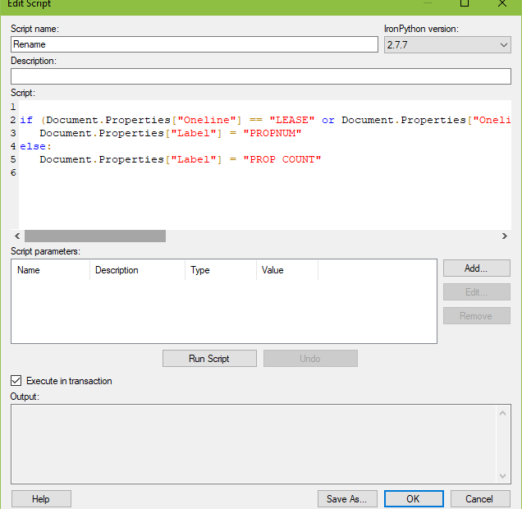Cancel the Edit Script dialog
The image size is (522, 509).
(x=479, y=498)
